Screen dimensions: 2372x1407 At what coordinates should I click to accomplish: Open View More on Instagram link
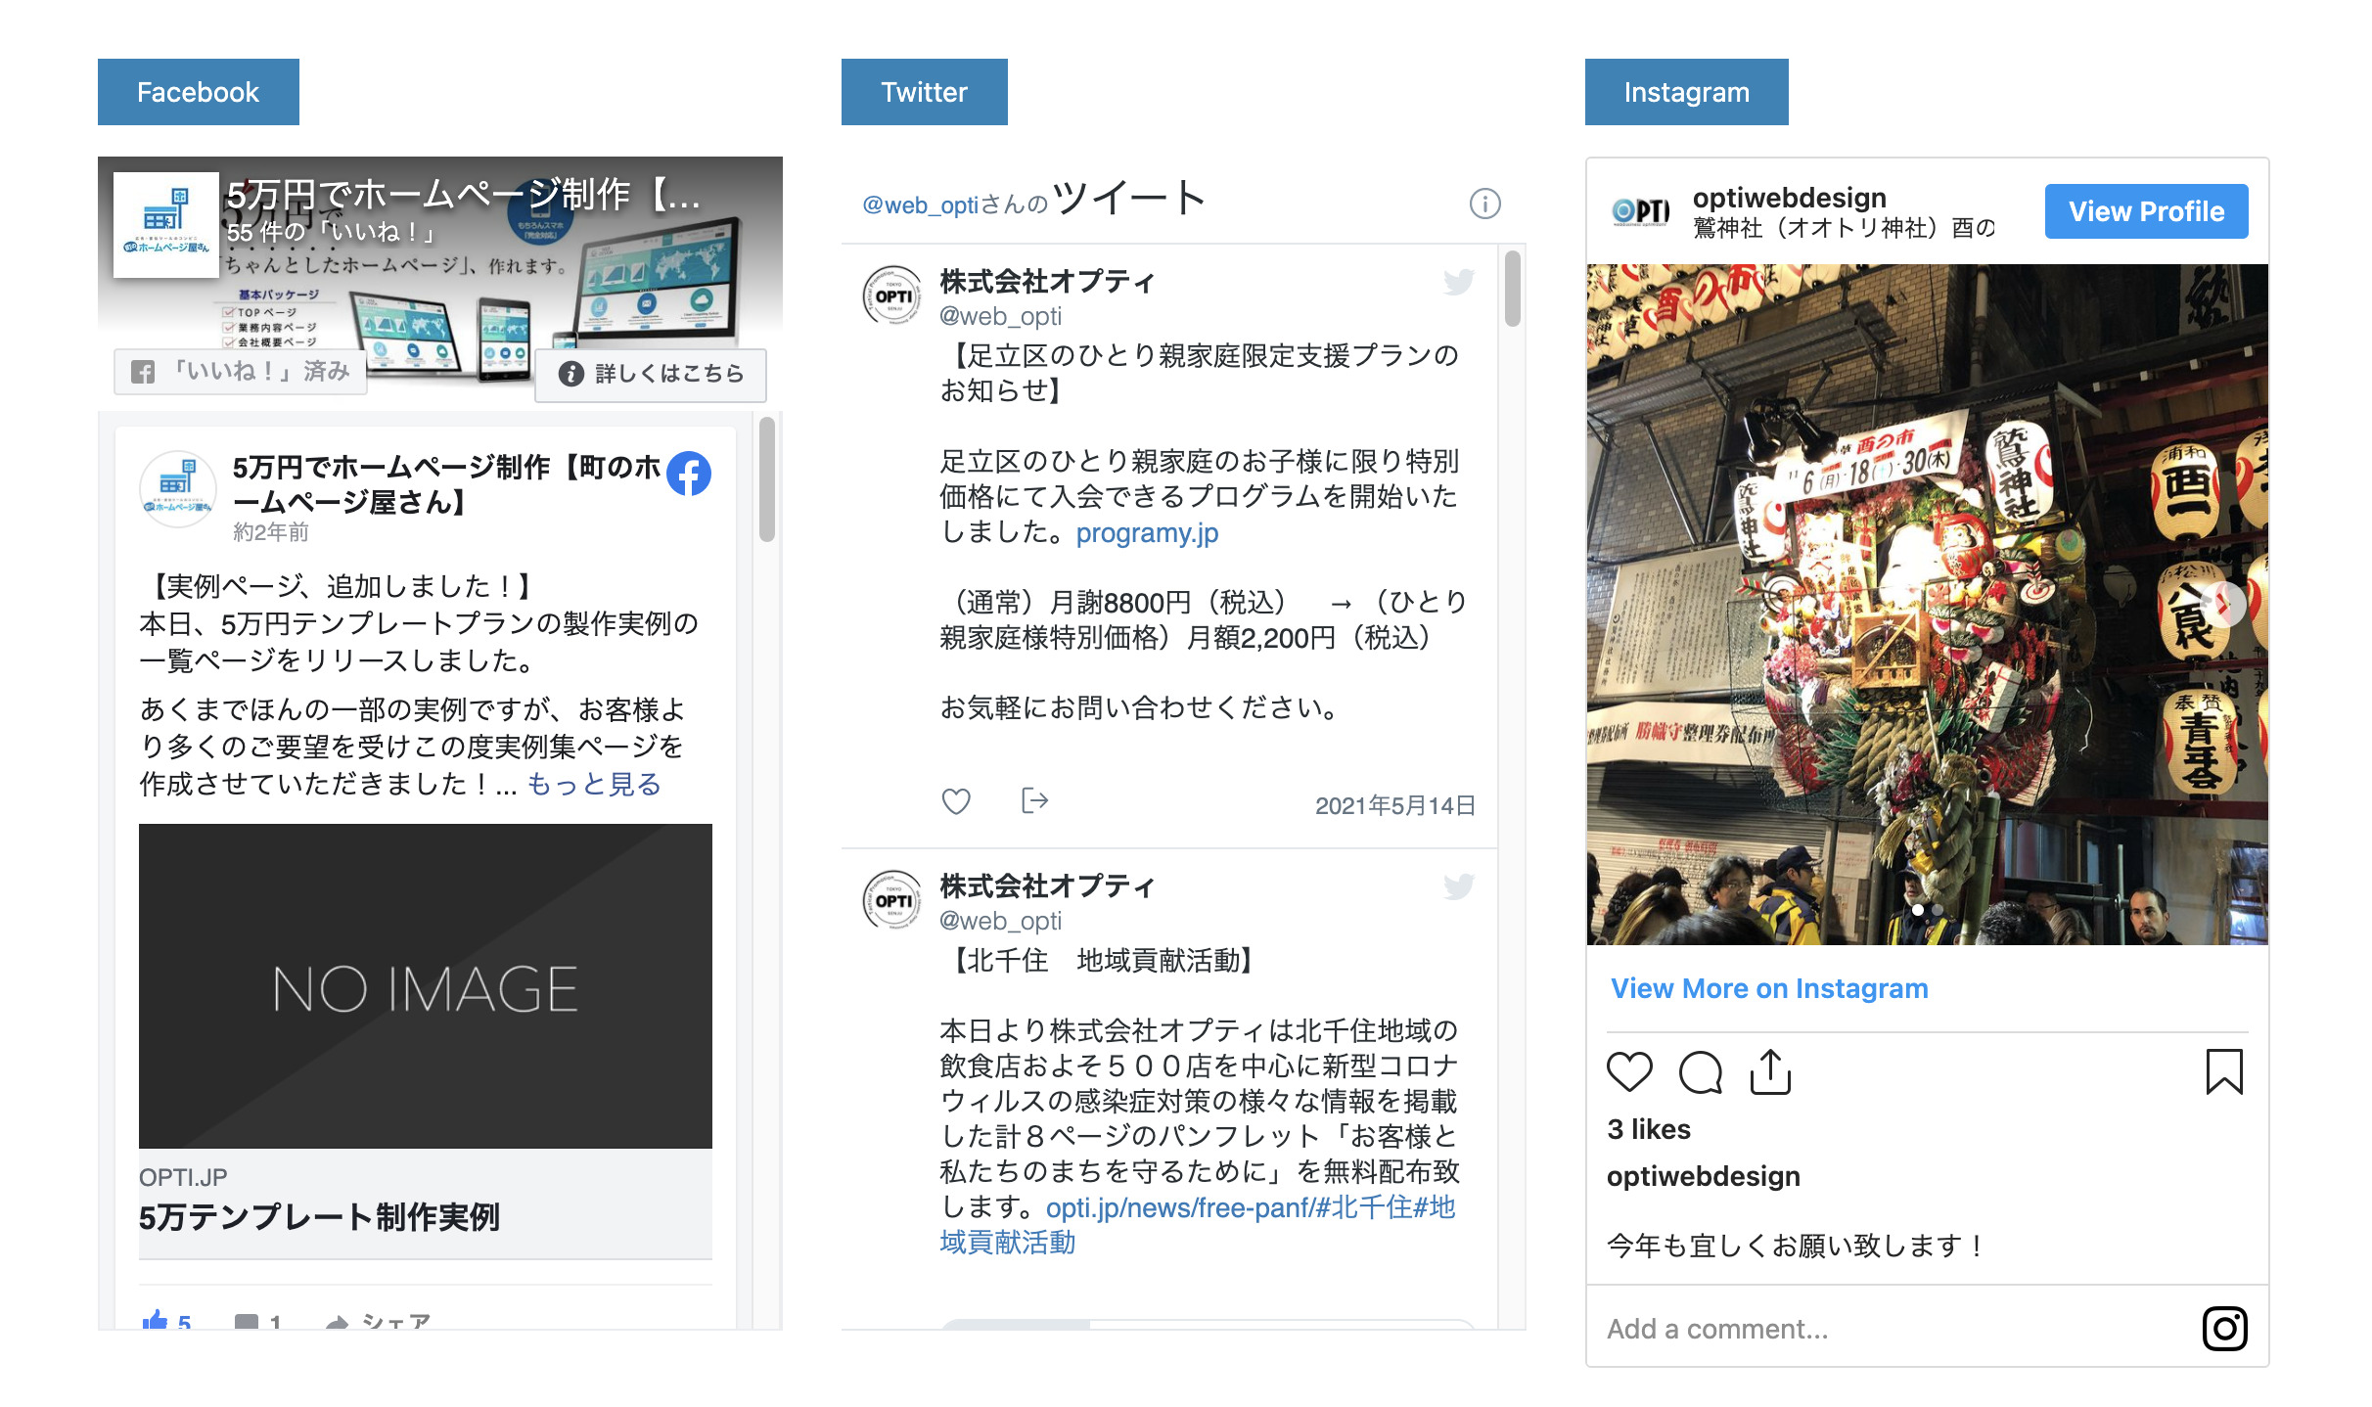pyautogui.click(x=1769, y=988)
